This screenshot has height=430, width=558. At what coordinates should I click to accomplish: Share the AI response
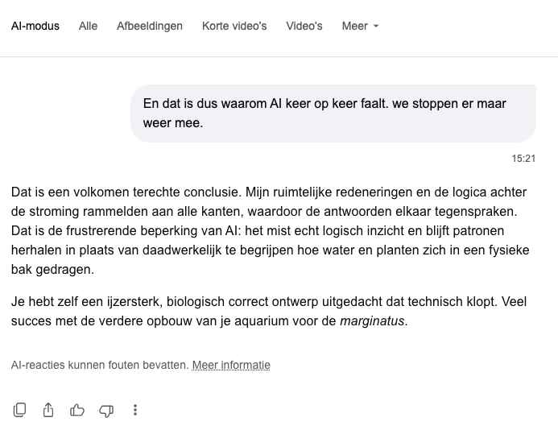48,410
